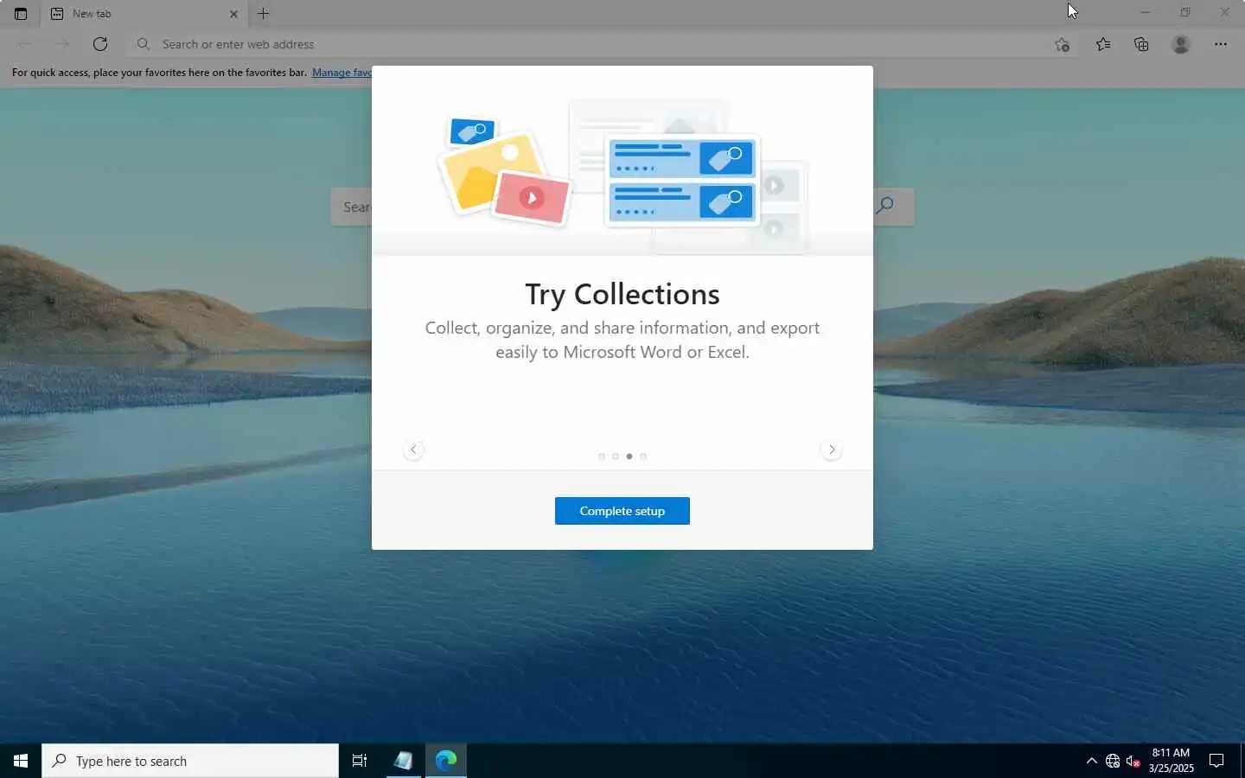Show hidden system tray icons
The width and height of the screenshot is (1245, 778).
pyautogui.click(x=1091, y=761)
